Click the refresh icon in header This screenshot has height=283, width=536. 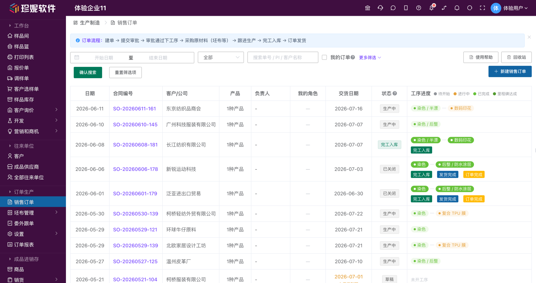[x=470, y=8]
